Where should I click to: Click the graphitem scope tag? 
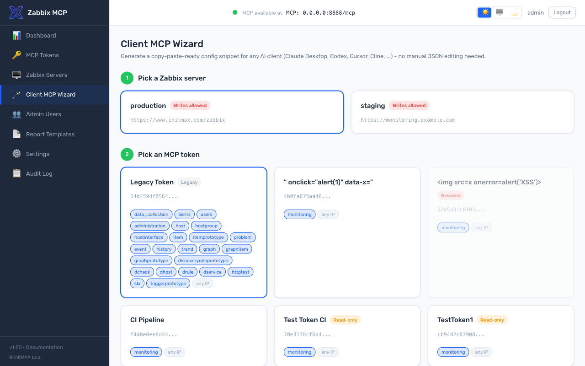point(237,249)
